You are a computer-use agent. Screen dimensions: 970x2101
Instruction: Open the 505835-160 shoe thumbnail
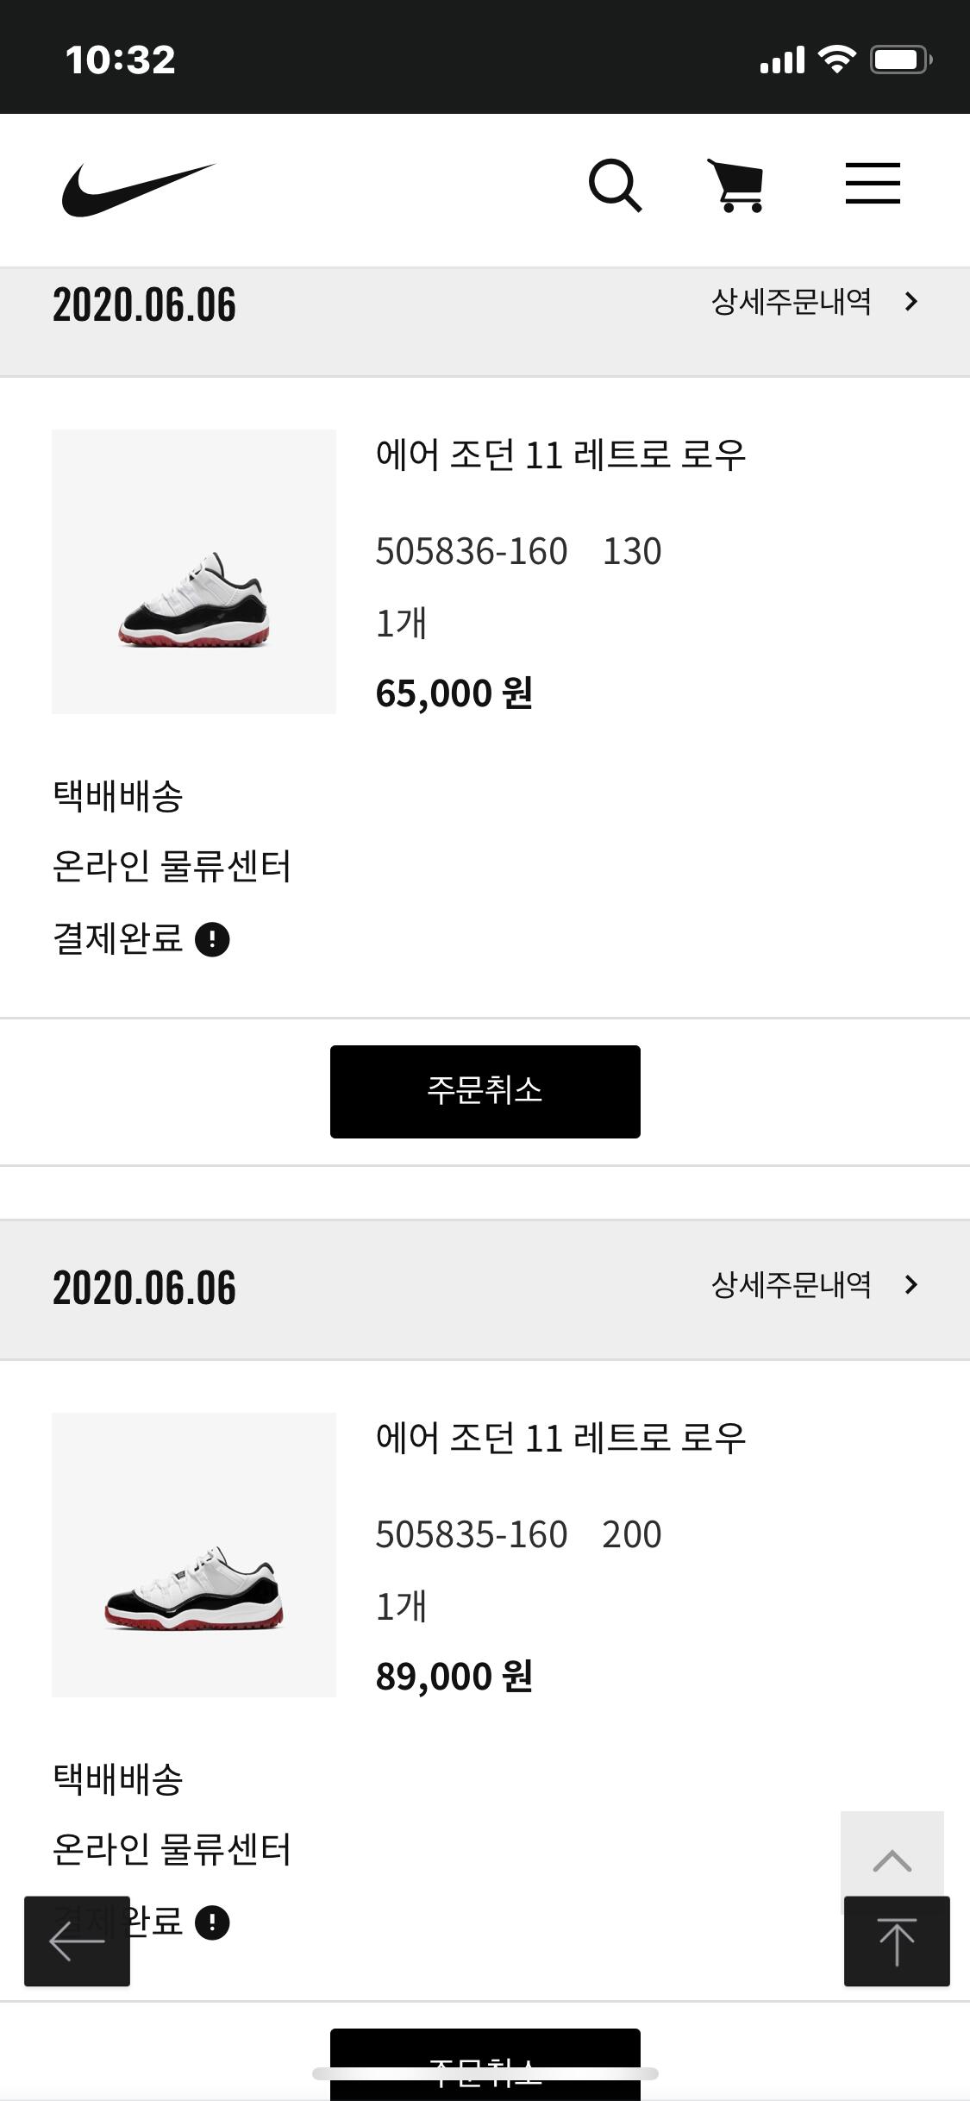[x=194, y=1555]
